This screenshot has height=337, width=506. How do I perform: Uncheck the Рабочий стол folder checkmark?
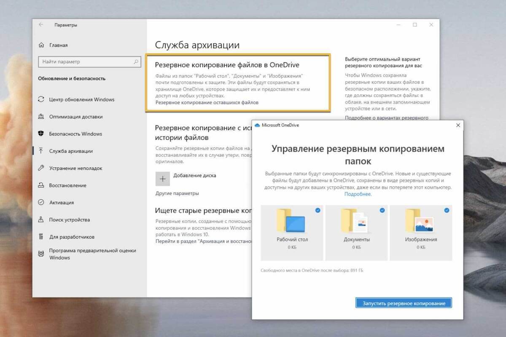(318, 210)
